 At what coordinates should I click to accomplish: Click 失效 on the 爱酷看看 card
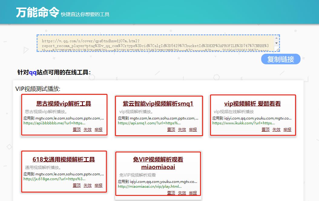(276, 129)
